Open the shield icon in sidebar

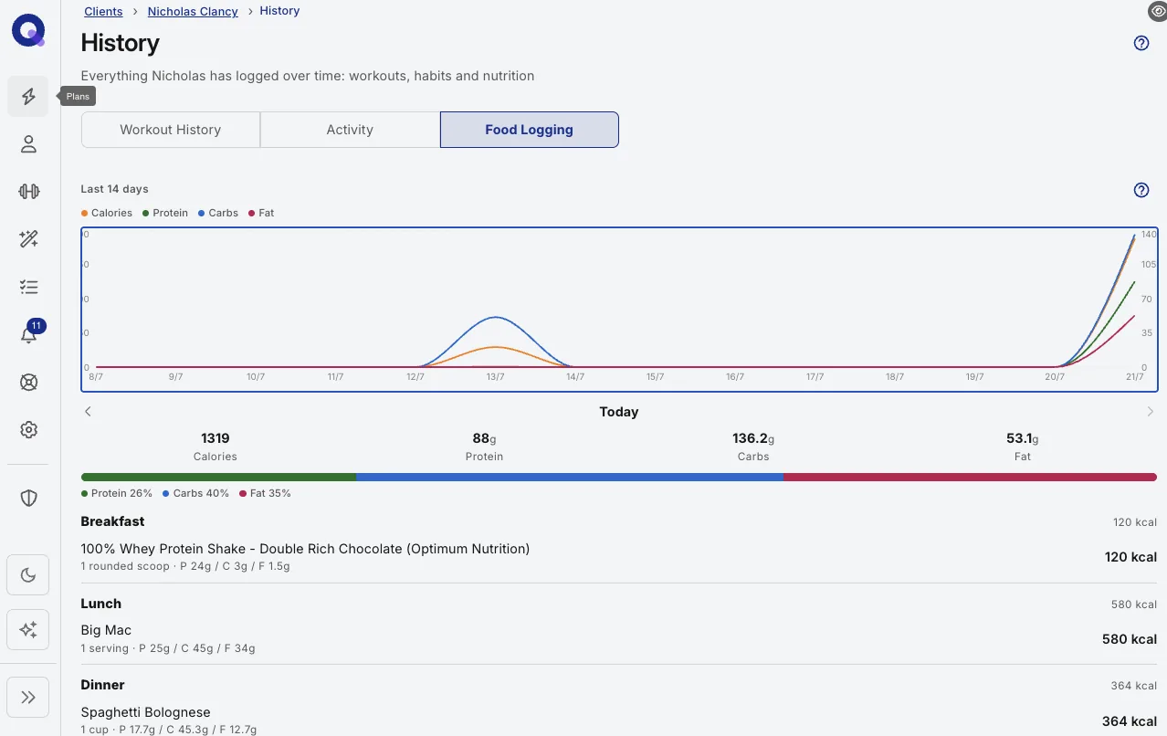[28, 498]
